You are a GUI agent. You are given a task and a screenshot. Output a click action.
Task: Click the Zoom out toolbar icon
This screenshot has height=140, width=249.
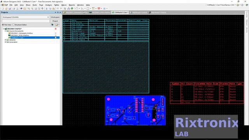pyautogui.click(x=32, y=9)
